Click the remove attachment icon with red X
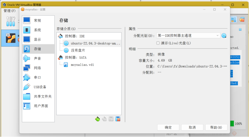Screen dimensions: 249x137 tap(118, 119)
